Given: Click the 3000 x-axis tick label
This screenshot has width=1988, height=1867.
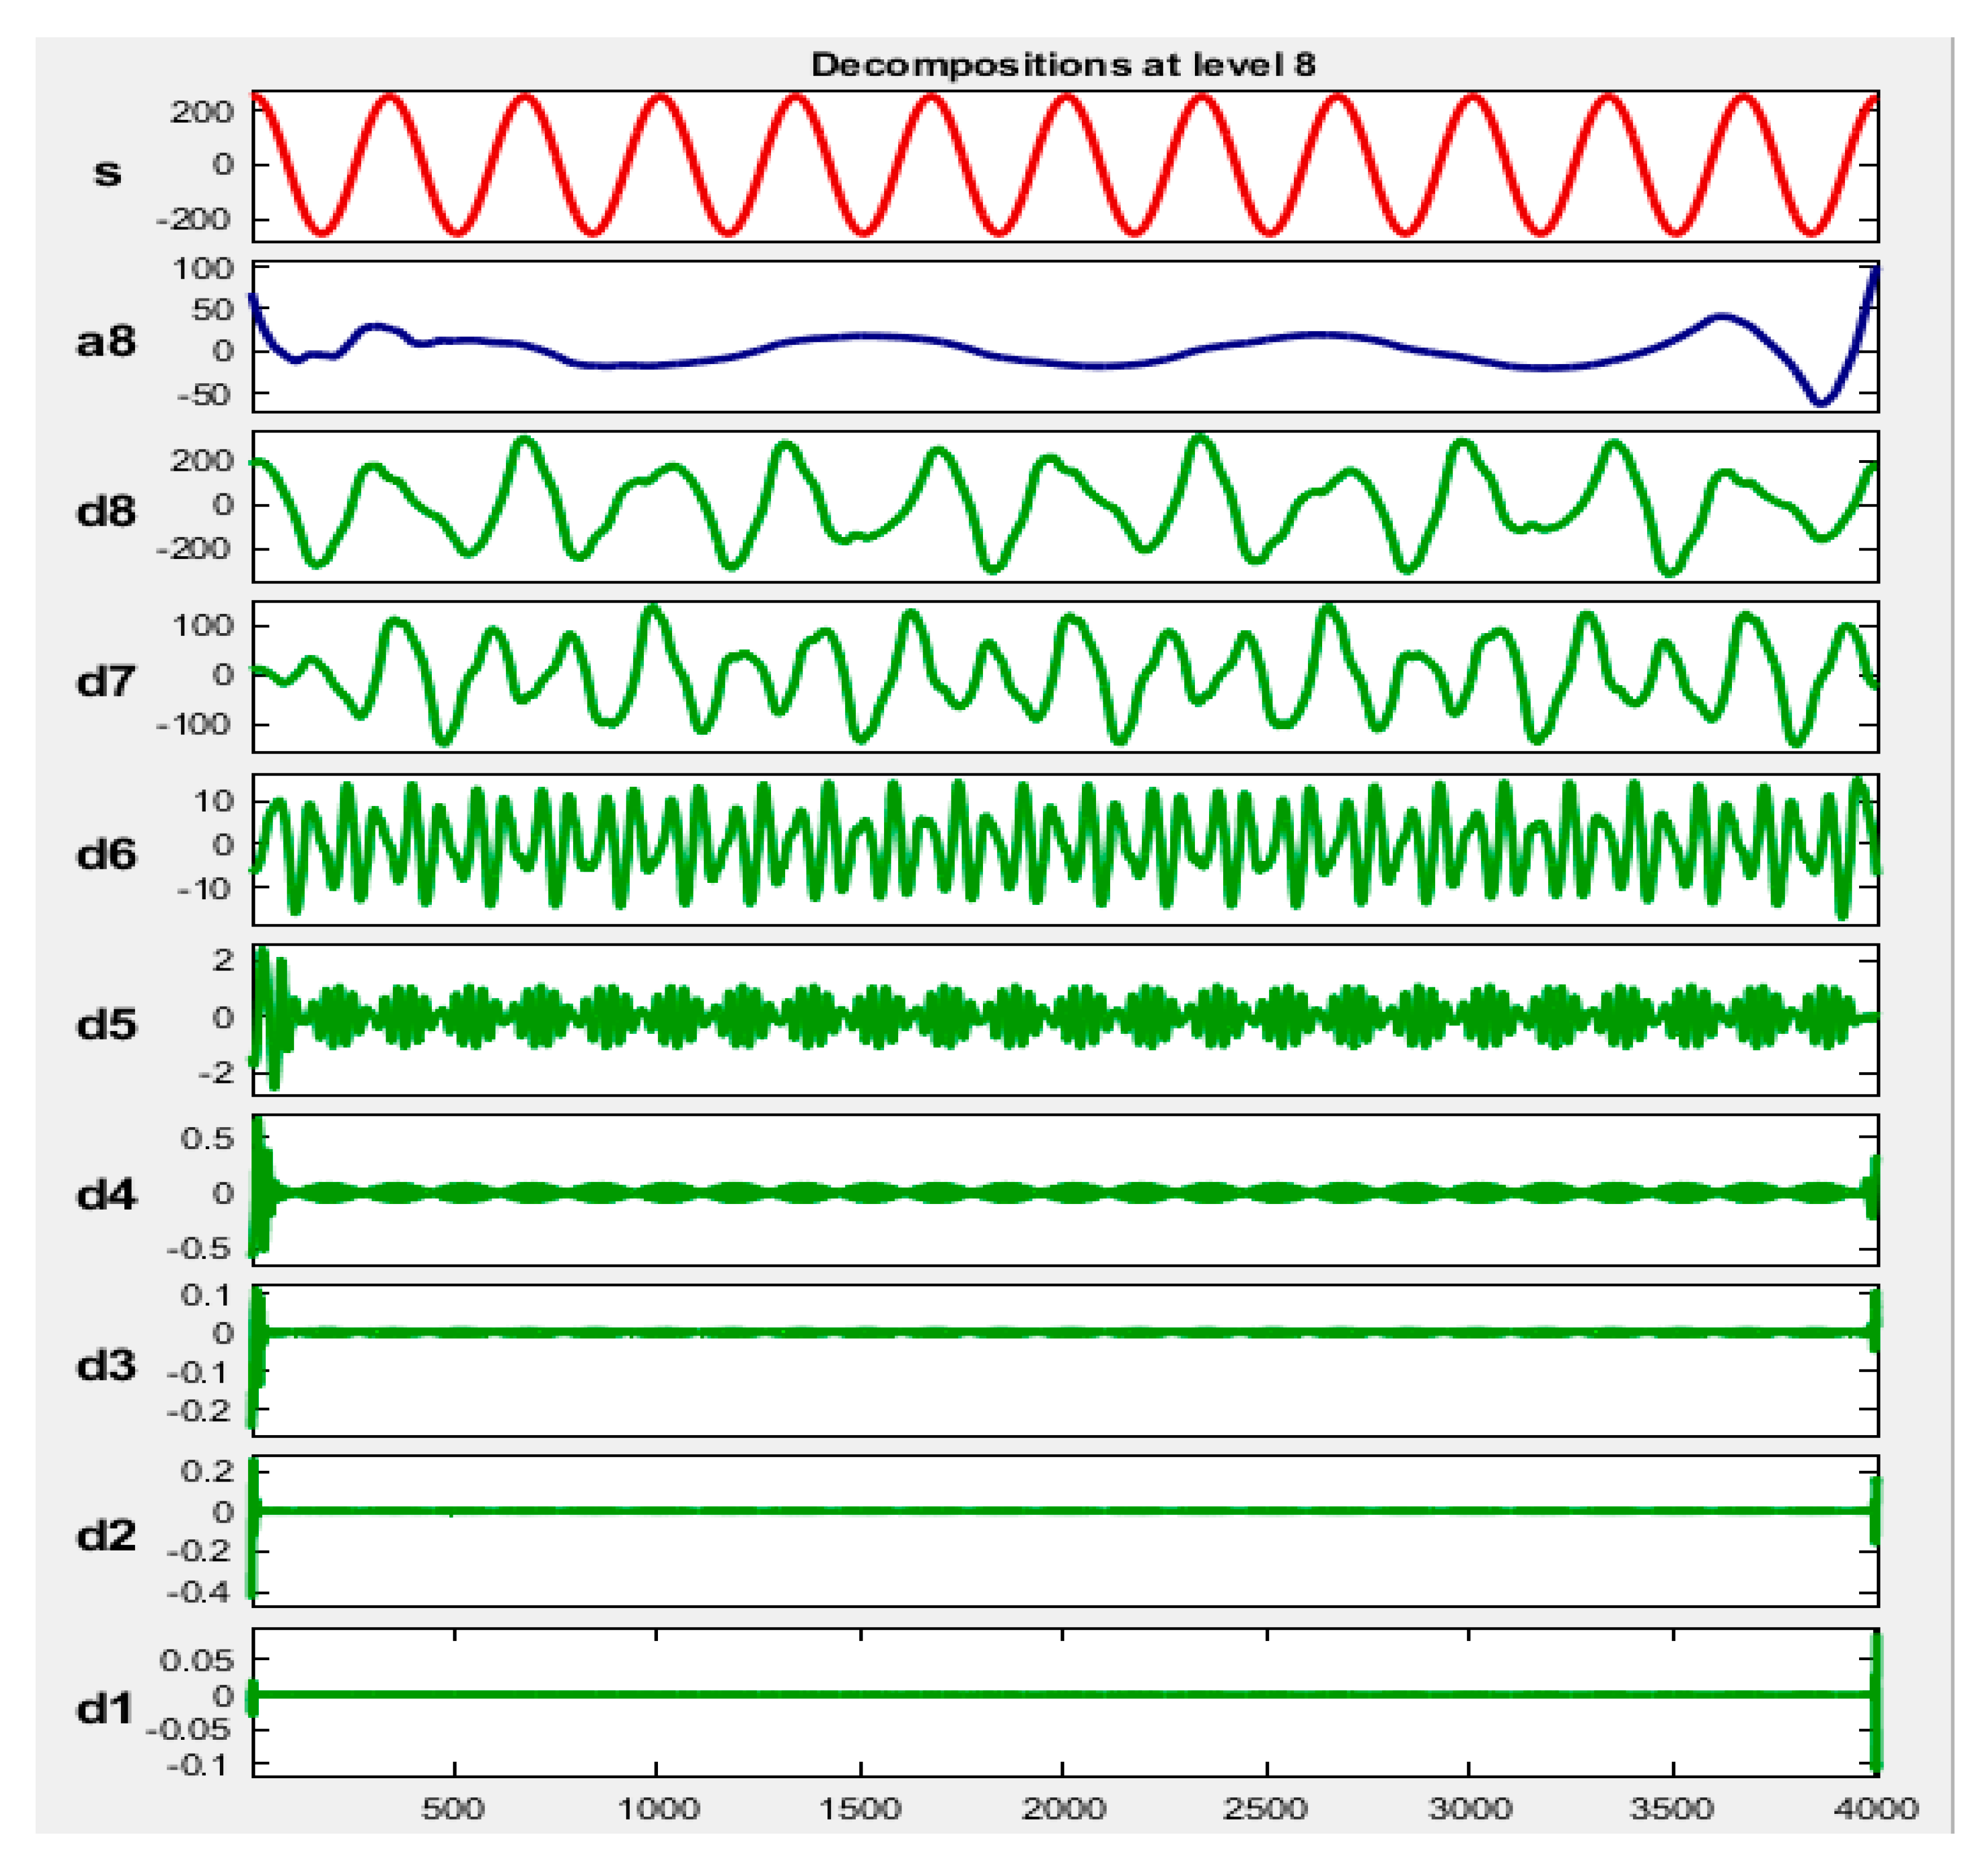Looking at the screenshot, I should click(1469, 1808).
